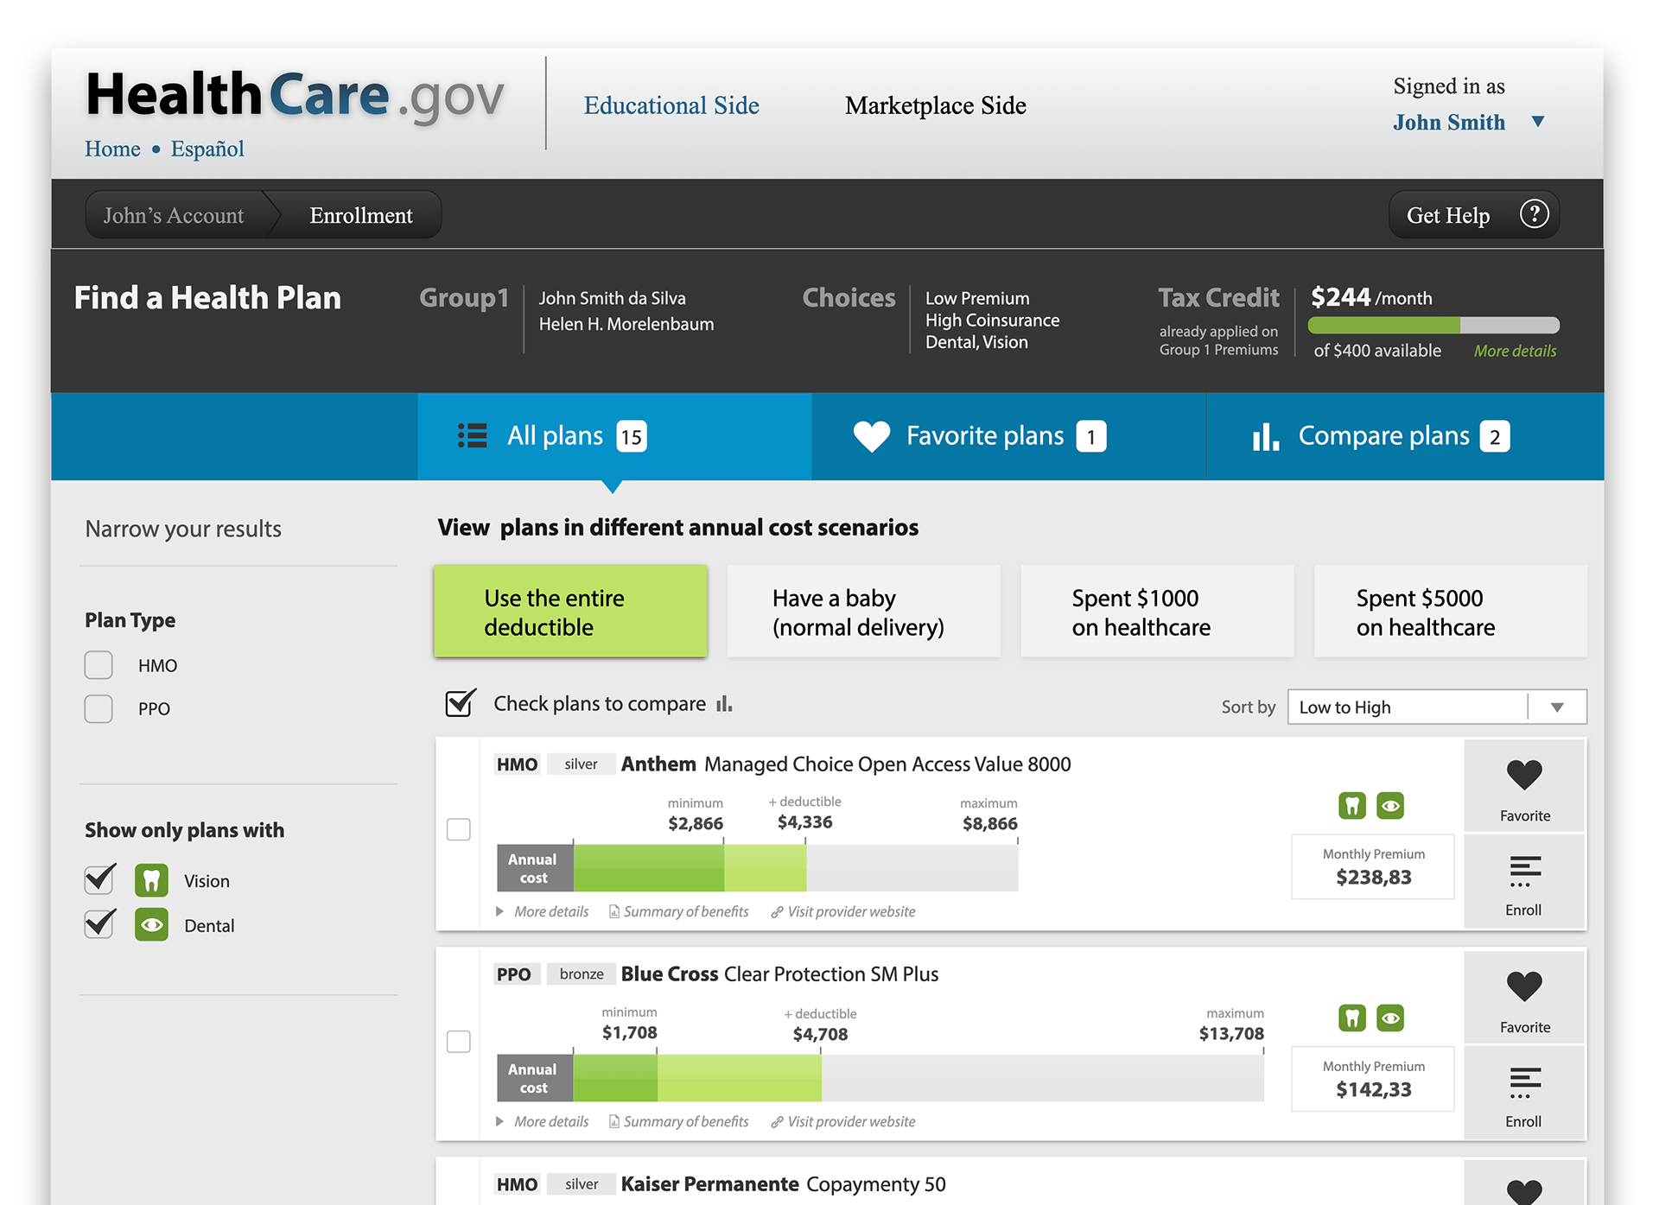Viewport: 1659px width, 1205px height.
Task: Switch to the Favorite plans tab
Action: coord(1008,436)
